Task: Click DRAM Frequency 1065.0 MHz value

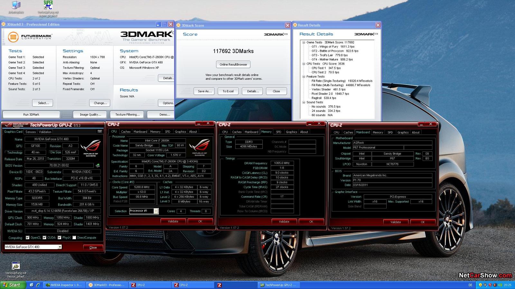Action: (x=282, y=163)
